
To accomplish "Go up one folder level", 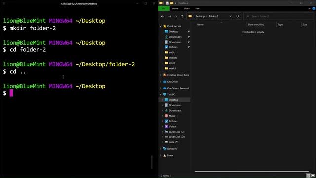I will (182, 16).
